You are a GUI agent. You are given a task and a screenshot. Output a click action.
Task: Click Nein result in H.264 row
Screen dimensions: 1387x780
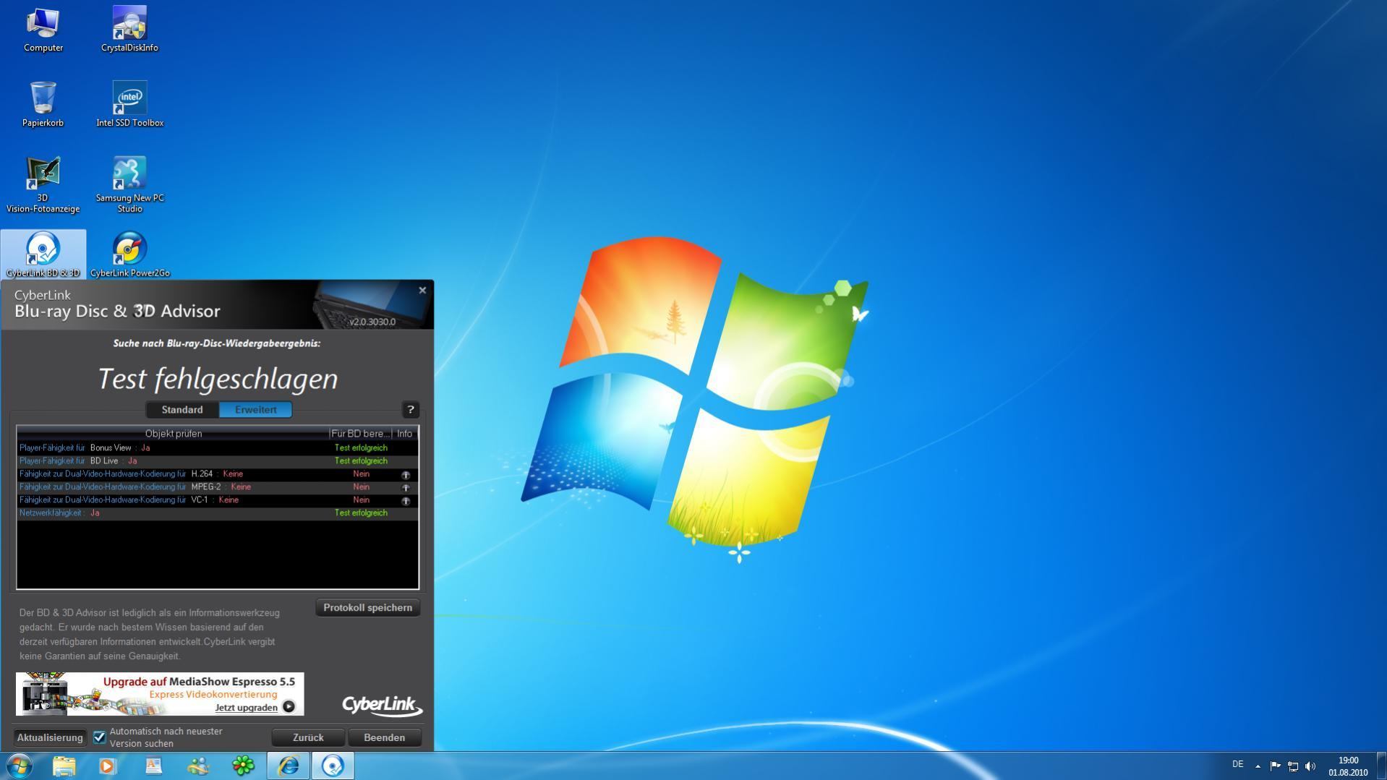click(x=361, y=474)
